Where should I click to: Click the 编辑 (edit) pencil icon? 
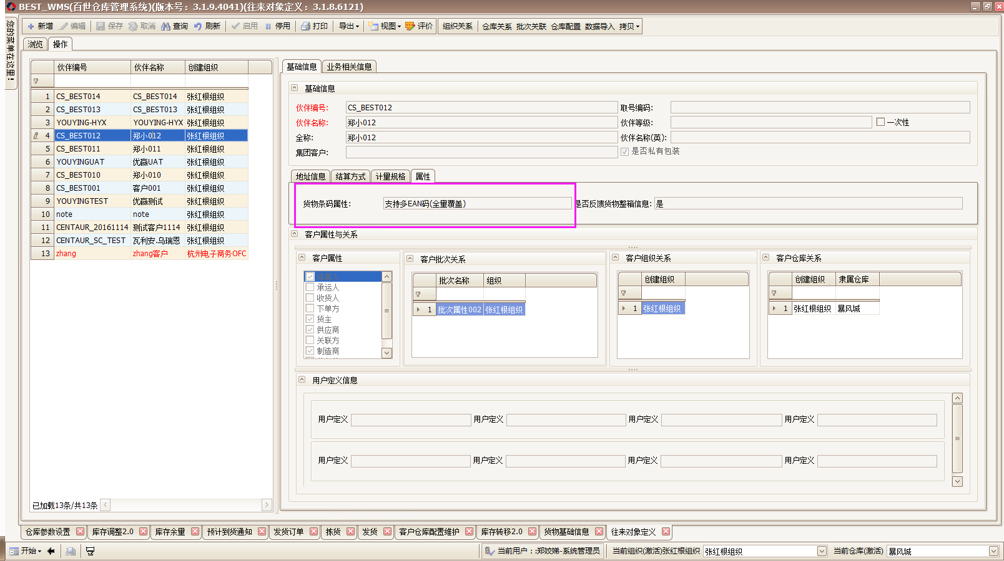click(x=64, y=26)
